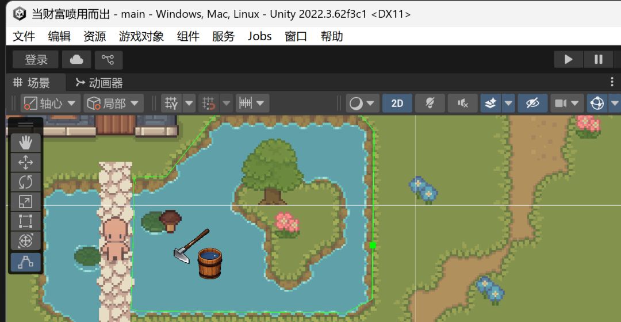Click the 登录 sign-in button

tap(36, 60)
